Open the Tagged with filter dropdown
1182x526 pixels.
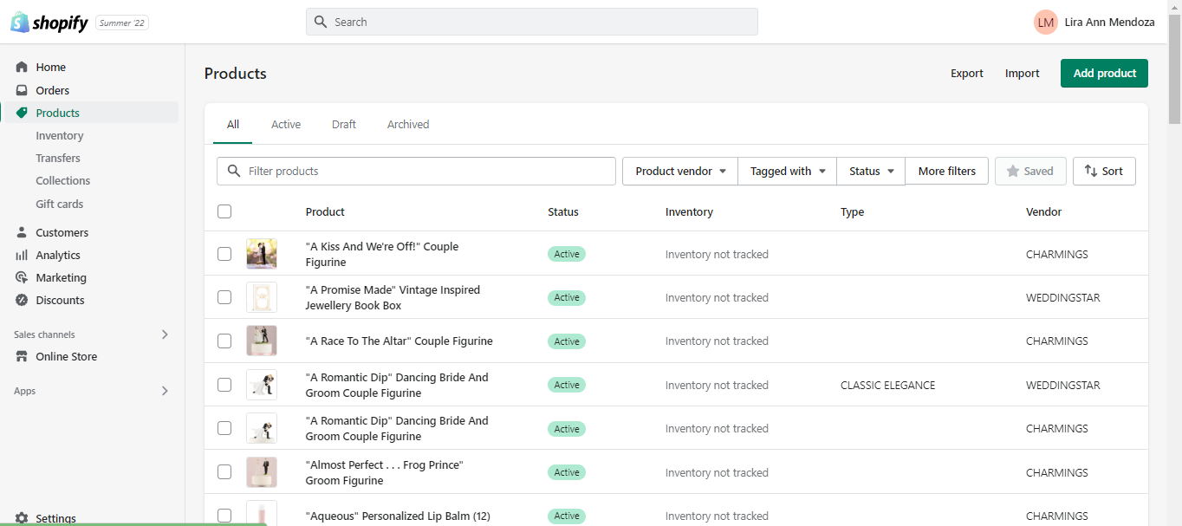788,171
